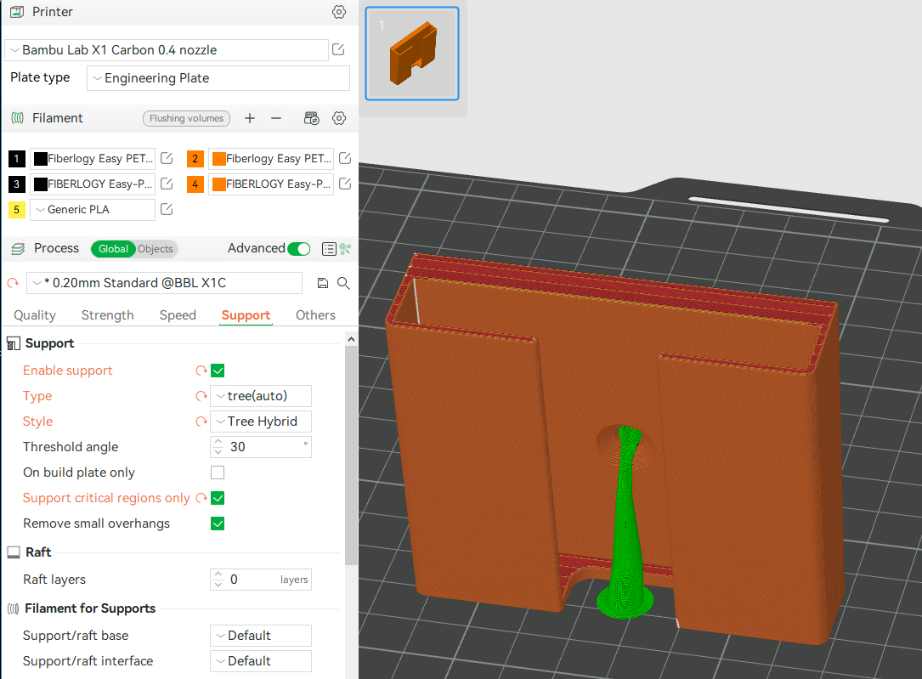Open filament settings gear icon

(339, 118)
